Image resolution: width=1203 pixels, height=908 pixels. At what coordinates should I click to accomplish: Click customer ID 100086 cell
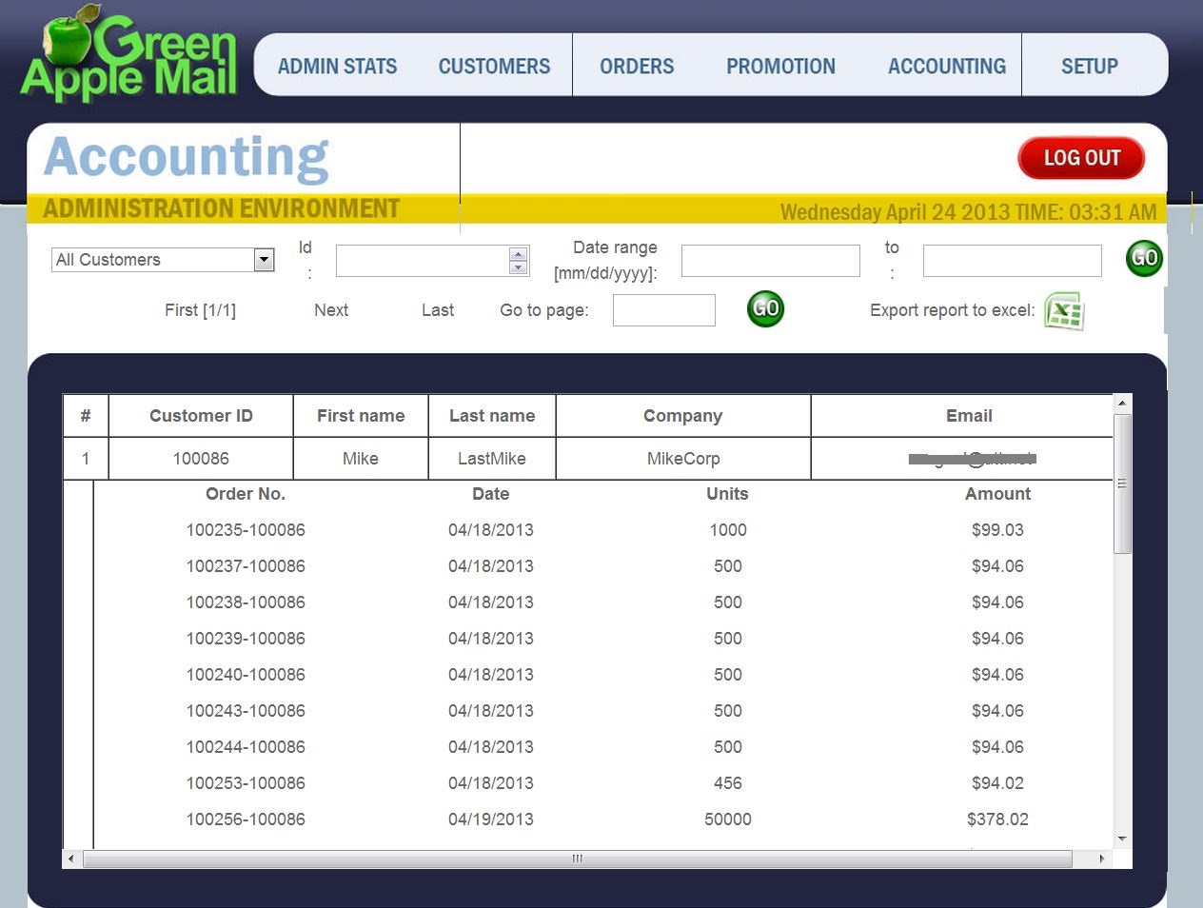[x=201, y=459]
